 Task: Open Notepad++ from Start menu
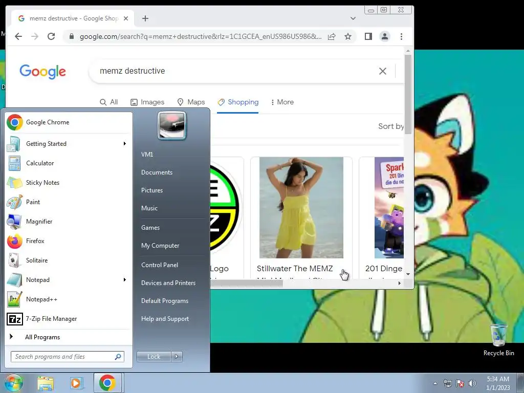tap(69, 299)
